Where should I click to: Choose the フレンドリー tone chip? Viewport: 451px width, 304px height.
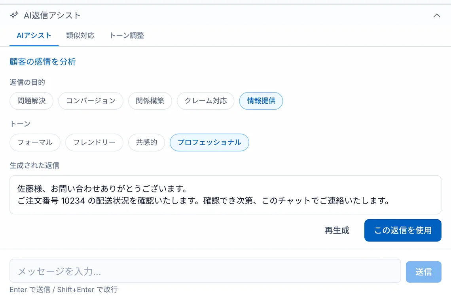point(94,142)
